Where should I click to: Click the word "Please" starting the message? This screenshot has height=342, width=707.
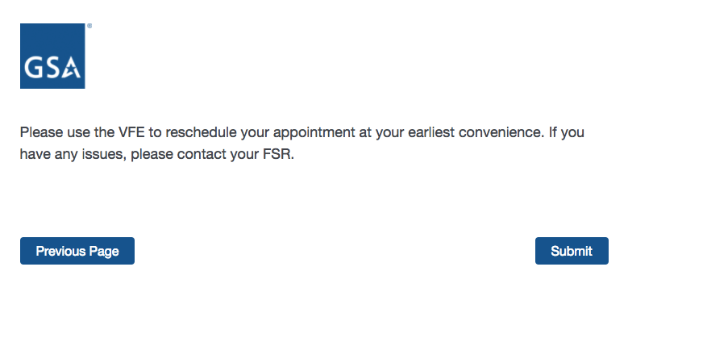(x=40, y=132)
